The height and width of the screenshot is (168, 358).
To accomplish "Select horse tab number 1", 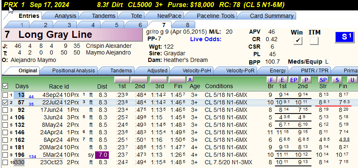I will pos(20,25).
